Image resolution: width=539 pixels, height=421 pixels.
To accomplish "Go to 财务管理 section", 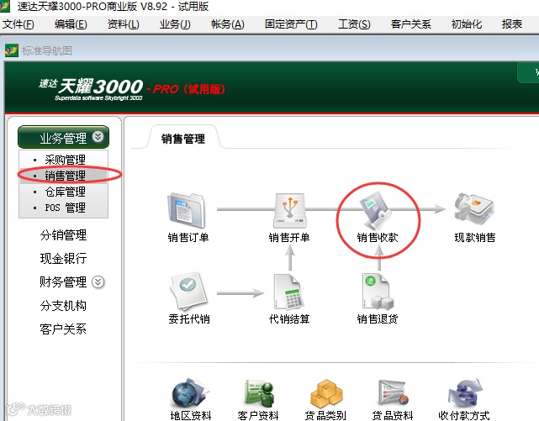I will 63,282.
